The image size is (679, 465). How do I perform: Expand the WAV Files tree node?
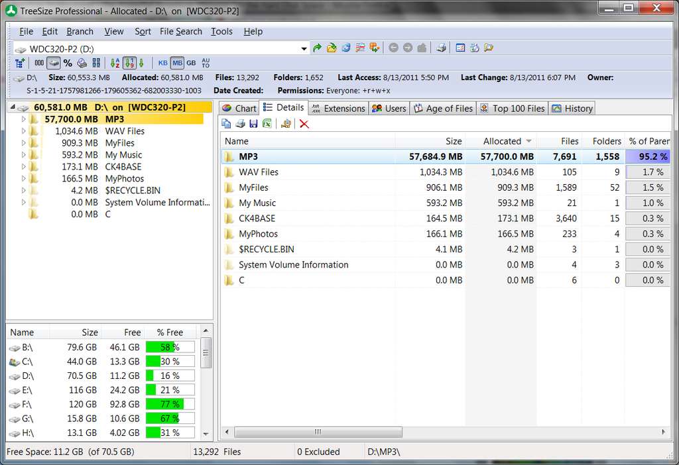[23, 131]
